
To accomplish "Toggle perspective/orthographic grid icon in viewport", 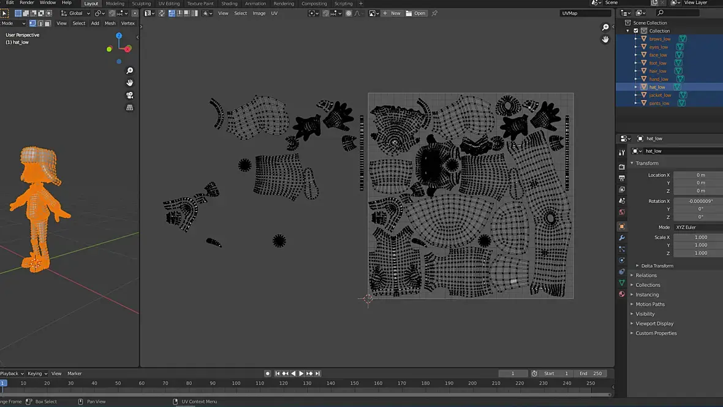I will (129, 107).
